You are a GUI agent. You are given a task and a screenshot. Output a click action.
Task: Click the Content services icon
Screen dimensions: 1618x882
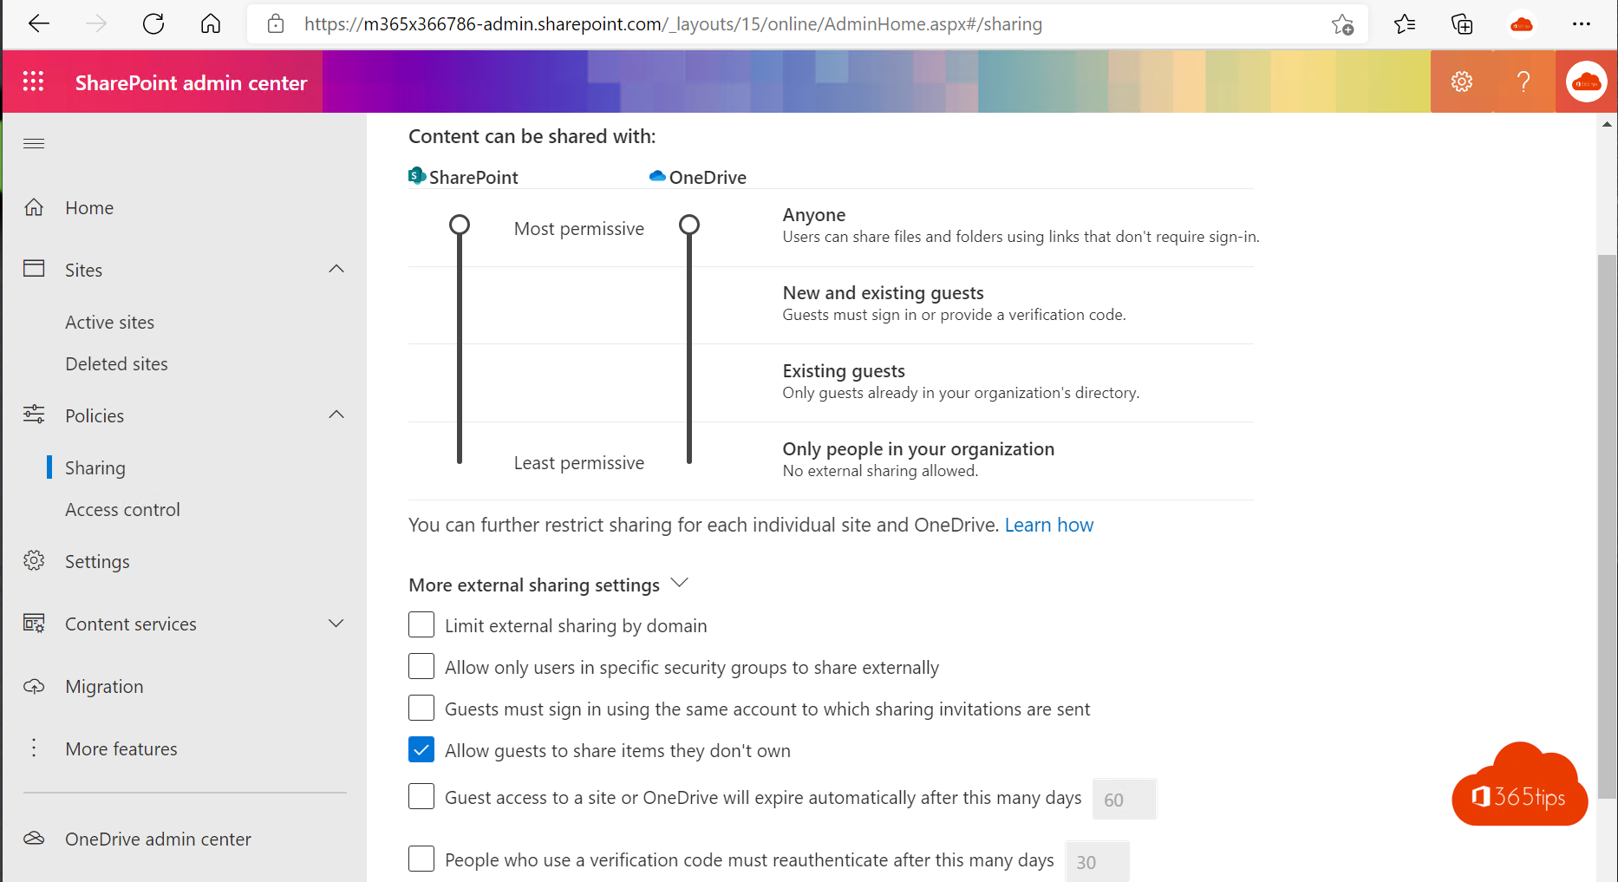(x=34, y=623)
